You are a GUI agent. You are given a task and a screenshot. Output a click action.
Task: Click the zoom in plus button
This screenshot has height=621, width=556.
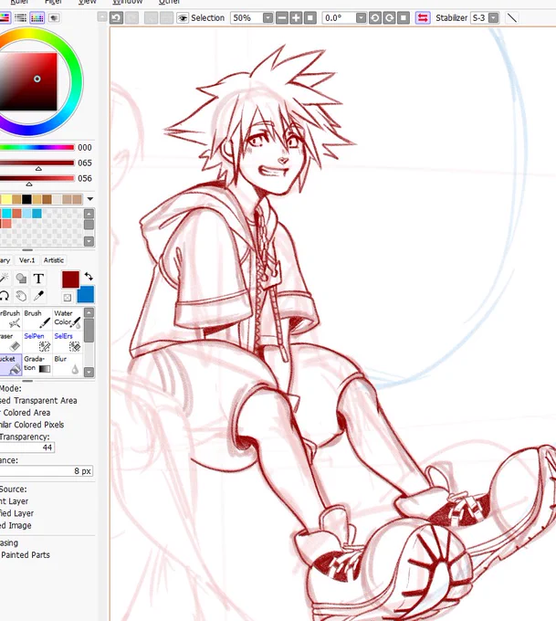(296, 18)
